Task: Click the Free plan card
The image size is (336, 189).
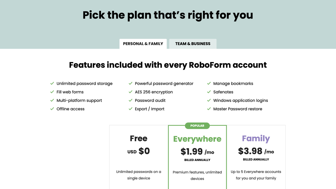Action: coord(138,157)
